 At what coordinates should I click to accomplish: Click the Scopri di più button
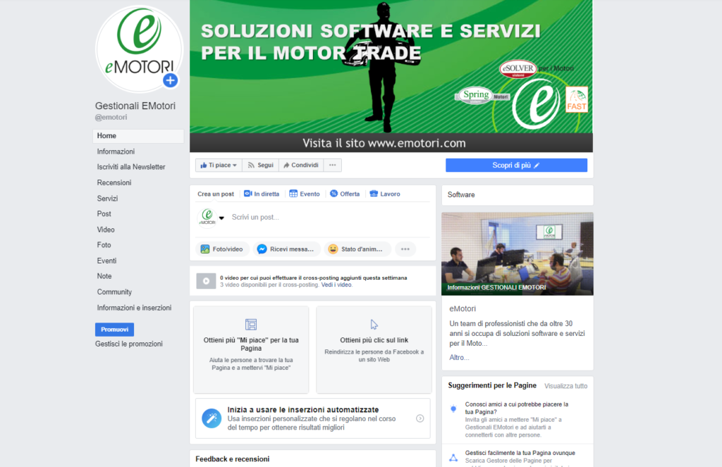516,165
